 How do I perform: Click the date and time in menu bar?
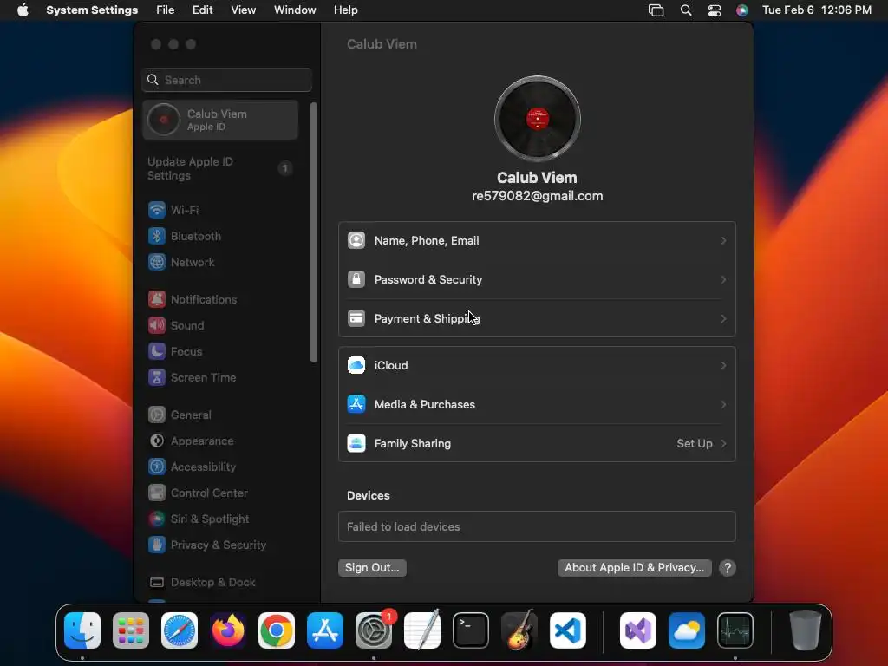pyautogui.click(x=817, y=10)
